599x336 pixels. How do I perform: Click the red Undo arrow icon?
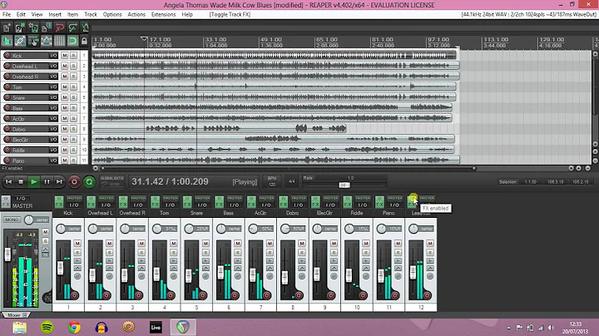click(x=60, y=27)
